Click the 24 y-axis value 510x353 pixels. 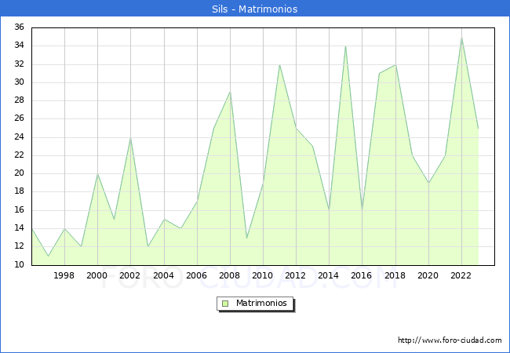[x=19, y=137]
